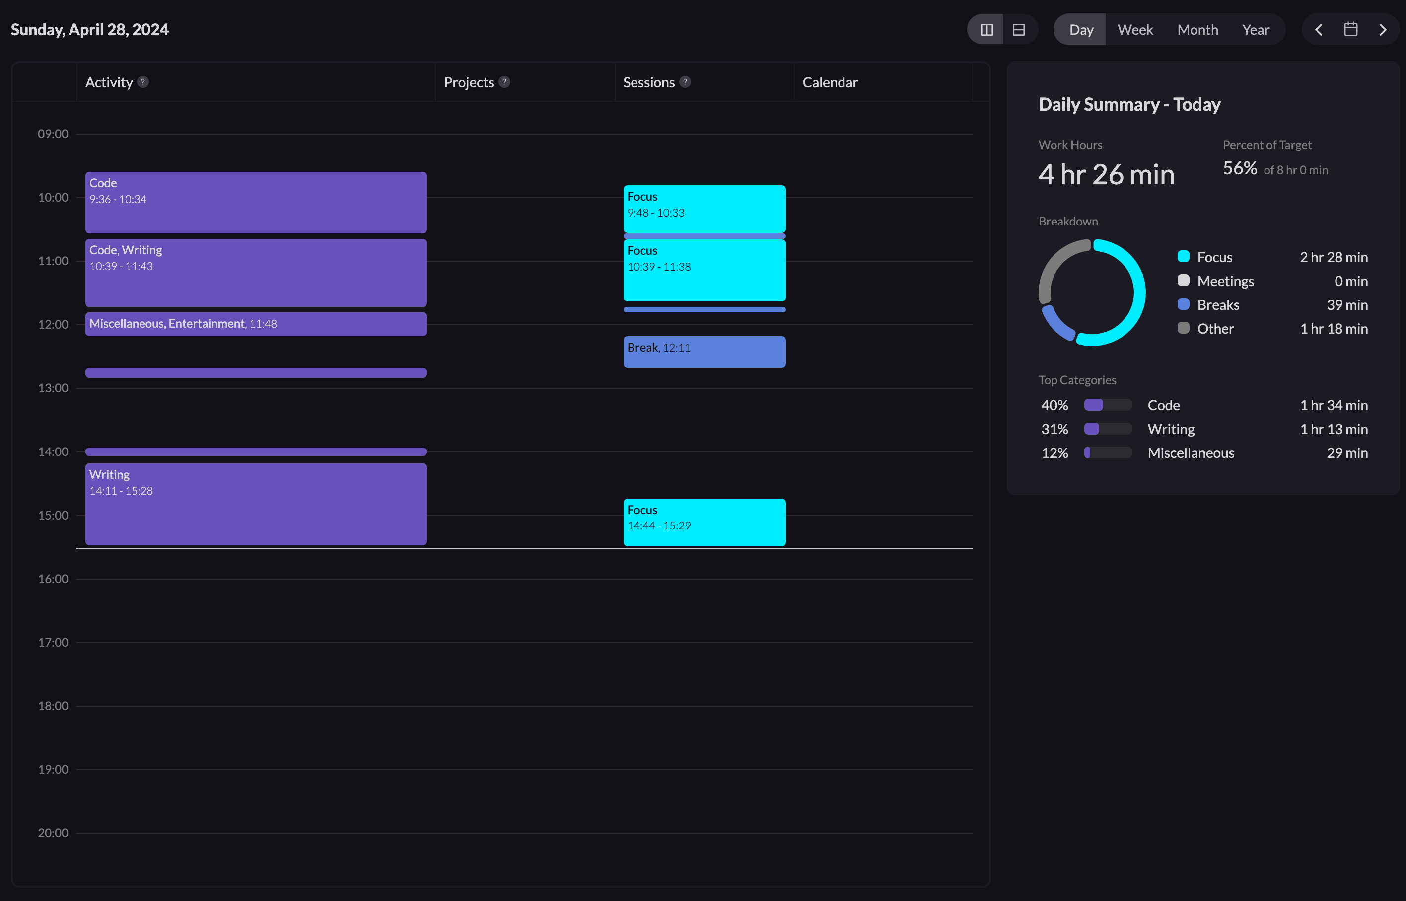Open the Code 9:36 - 10:34 activity block
The width and height of the screenshot is (1406, 901).
[x=256, y=203]
